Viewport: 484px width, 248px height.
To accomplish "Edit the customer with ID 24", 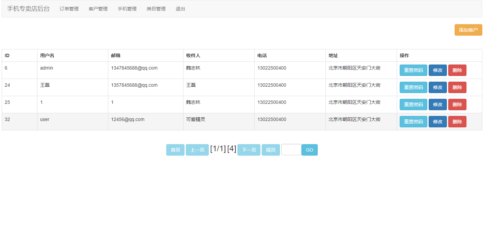I will click(437, 87).
